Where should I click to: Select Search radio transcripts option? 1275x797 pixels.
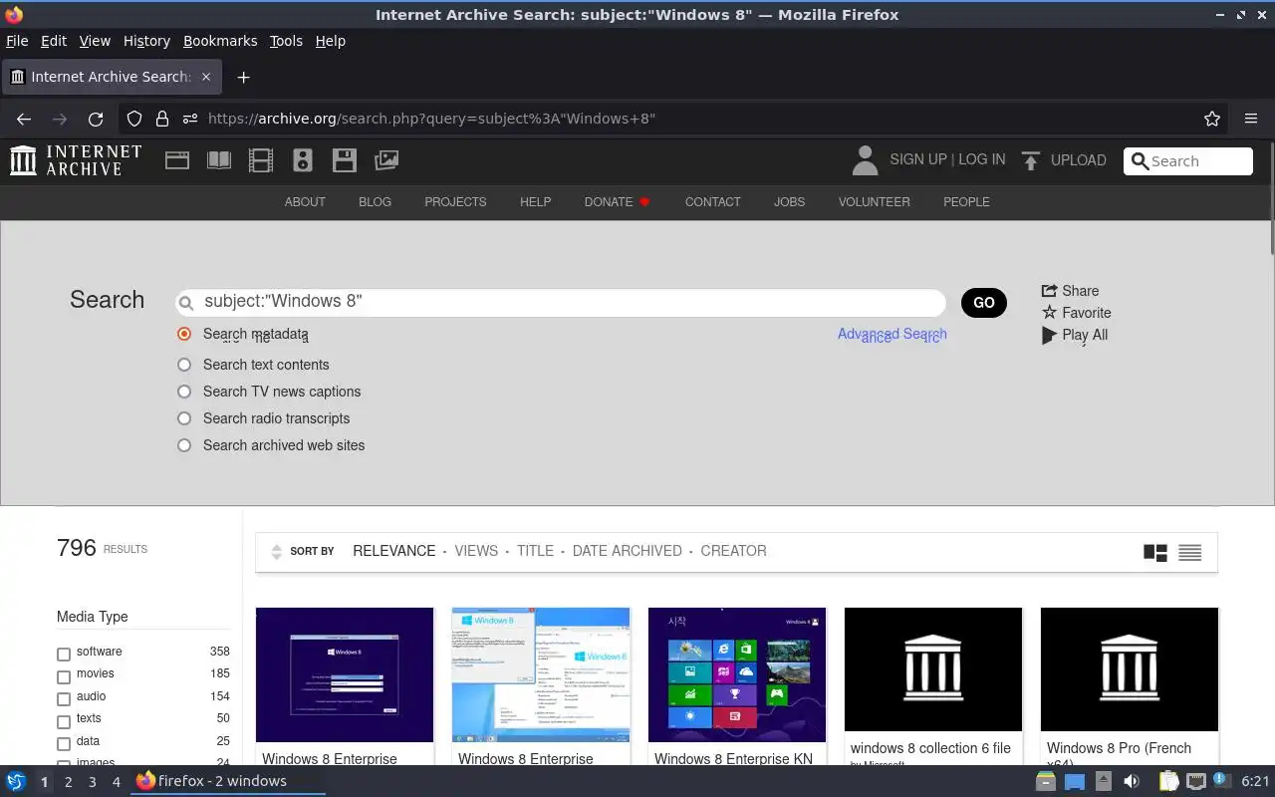point(184,418)
